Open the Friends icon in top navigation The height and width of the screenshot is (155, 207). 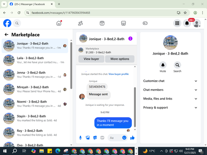(x=80, y=23)
